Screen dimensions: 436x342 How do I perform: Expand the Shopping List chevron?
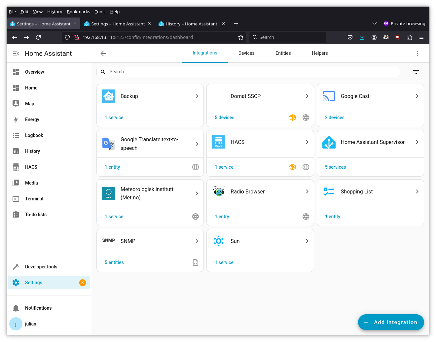417,191
